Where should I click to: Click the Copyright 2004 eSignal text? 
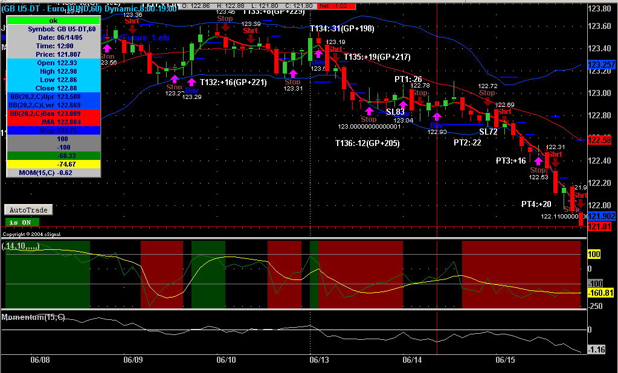tap(32, 234)
